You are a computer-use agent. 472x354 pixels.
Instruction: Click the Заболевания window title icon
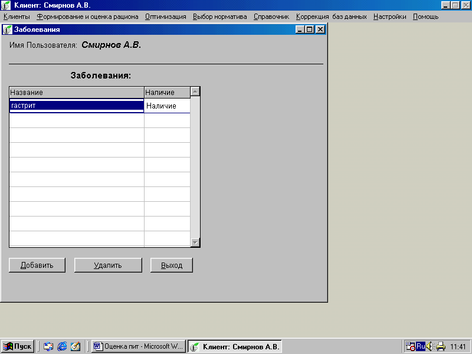7,29
